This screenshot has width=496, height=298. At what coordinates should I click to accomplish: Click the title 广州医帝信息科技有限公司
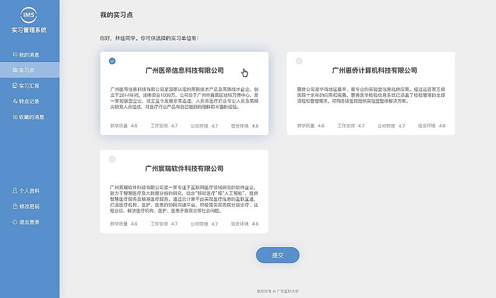(x=184, y=70)
